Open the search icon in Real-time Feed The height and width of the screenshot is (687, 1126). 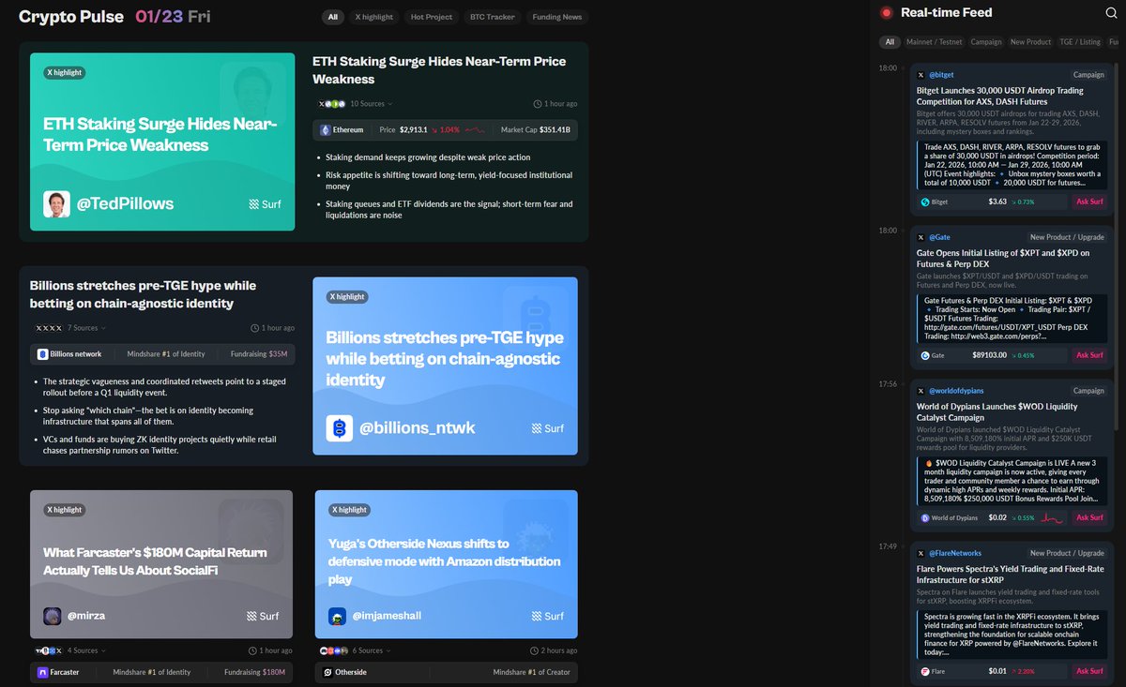(x=1111, y=13)
